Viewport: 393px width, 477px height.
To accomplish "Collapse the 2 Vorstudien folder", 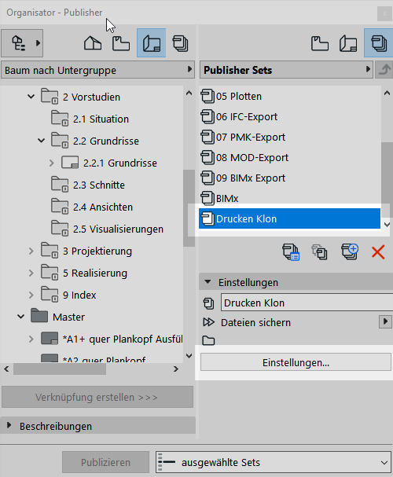I will click(x=31, y=97).
